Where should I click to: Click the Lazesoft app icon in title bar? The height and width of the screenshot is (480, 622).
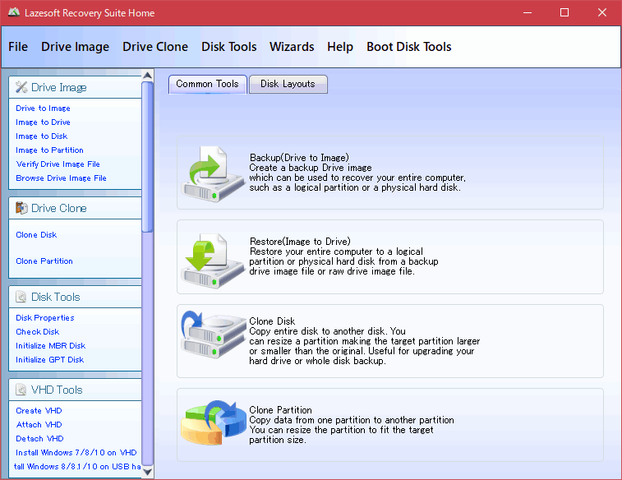click(x=14, y=12)
